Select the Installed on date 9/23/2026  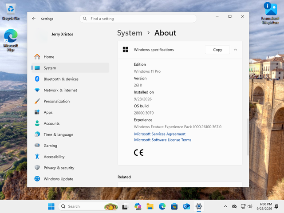(143, 99)
